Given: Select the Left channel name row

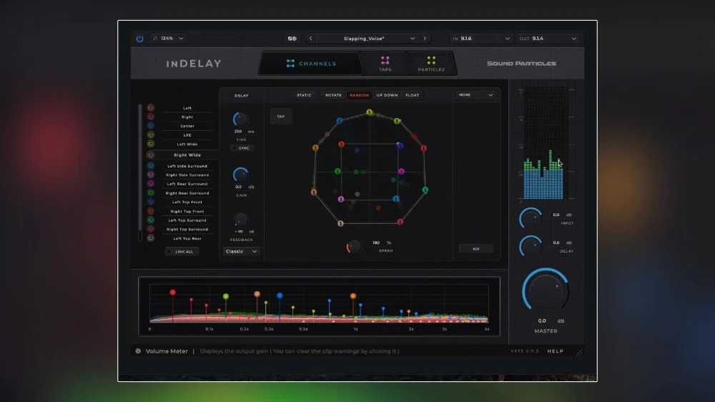Looking at the screenshot, I should pos(187,108).
